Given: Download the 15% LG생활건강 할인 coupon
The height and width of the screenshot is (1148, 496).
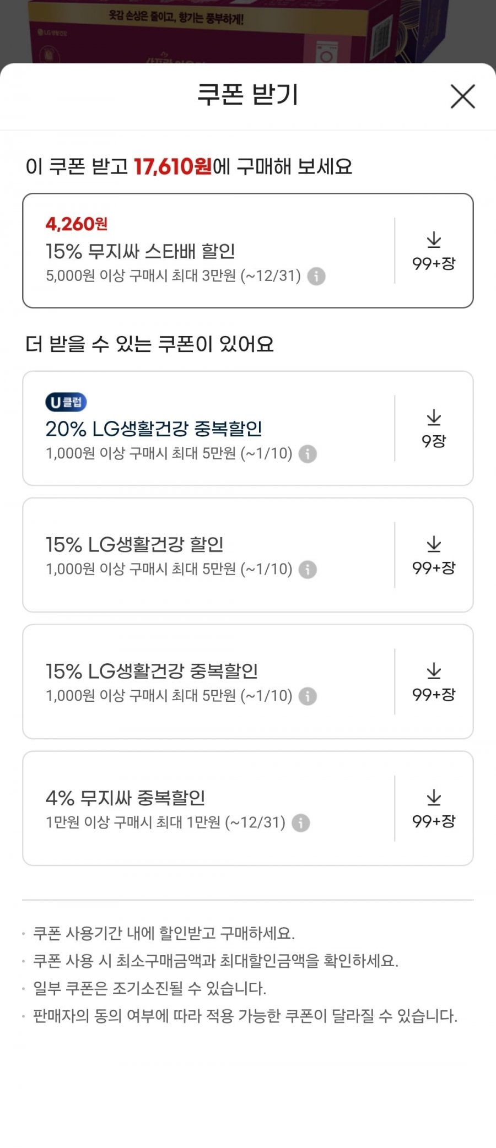Looking at the screenshot, I should click(434, 555).
